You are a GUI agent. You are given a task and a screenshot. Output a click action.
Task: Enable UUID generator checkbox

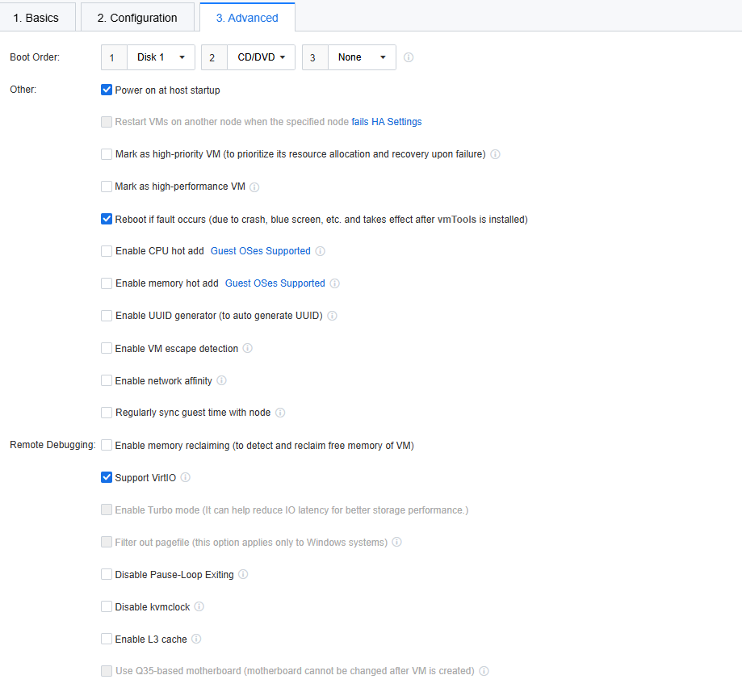pyautogui.click(x=107, y=316)
